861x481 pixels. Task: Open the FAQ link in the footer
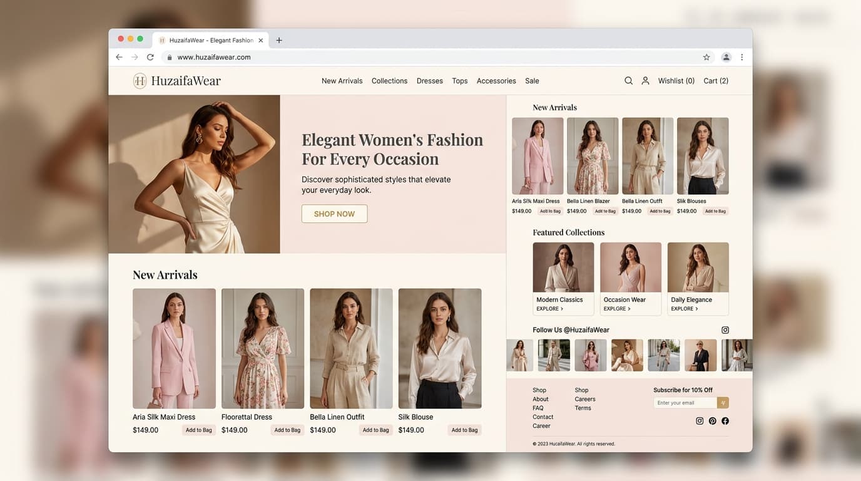pos(538,408)
